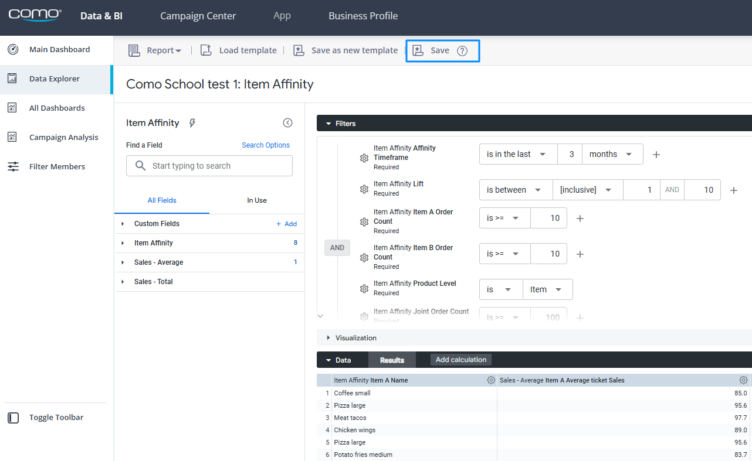Open the 'is in the last' condition dropdown
Image resolution: width=752 pixels, height=461 pixels.
(516, 155)
